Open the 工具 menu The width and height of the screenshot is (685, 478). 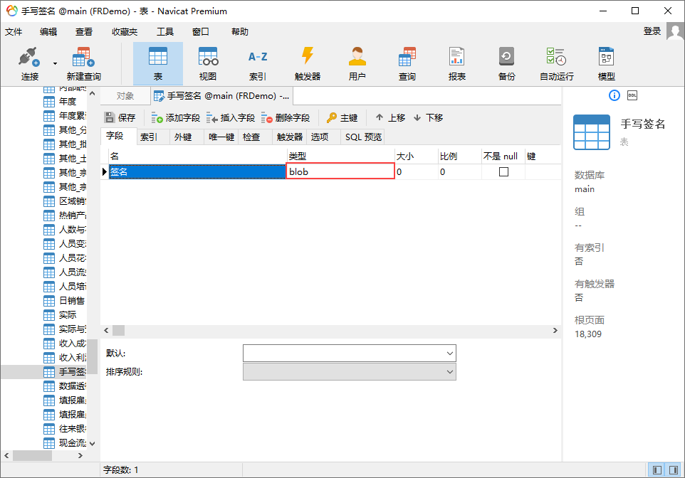165,31
